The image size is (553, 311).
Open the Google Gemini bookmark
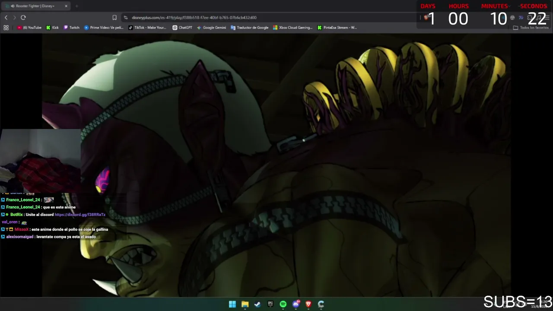[x=211, y=28]
